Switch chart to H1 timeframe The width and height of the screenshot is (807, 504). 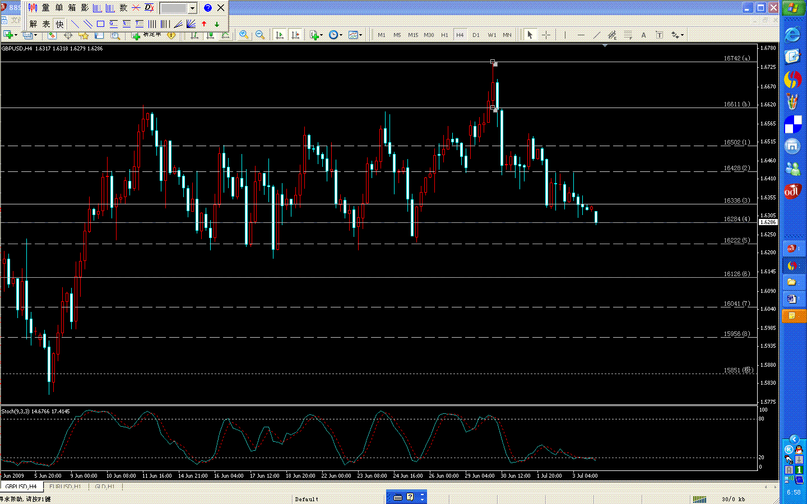(x=444, y=35)
